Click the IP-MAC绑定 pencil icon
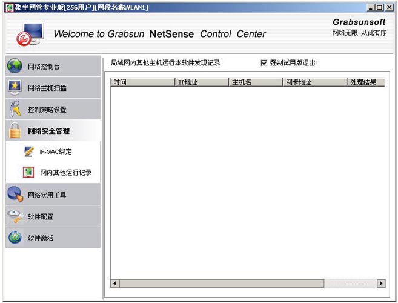 (28, 151)
